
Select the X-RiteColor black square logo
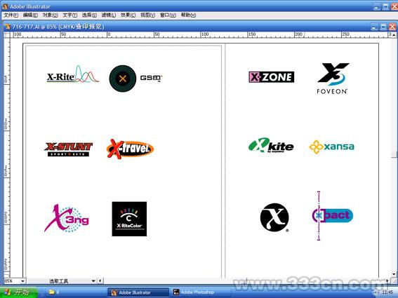click(x=129, y=219)
